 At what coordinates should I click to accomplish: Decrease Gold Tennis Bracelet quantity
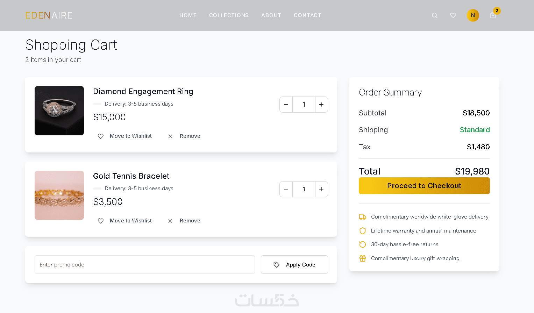[x=286, y=189]
